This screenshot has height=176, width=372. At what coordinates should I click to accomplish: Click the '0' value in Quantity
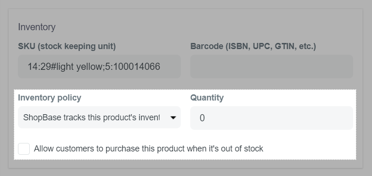[202, 118]
